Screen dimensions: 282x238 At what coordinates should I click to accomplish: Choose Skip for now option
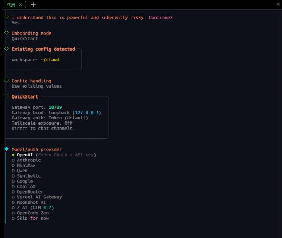(x=30, y=218)
